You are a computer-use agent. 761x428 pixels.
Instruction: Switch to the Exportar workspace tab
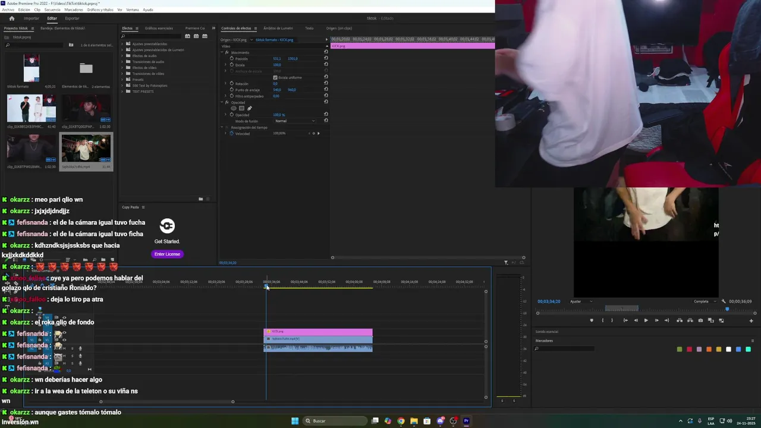(72, 18)
